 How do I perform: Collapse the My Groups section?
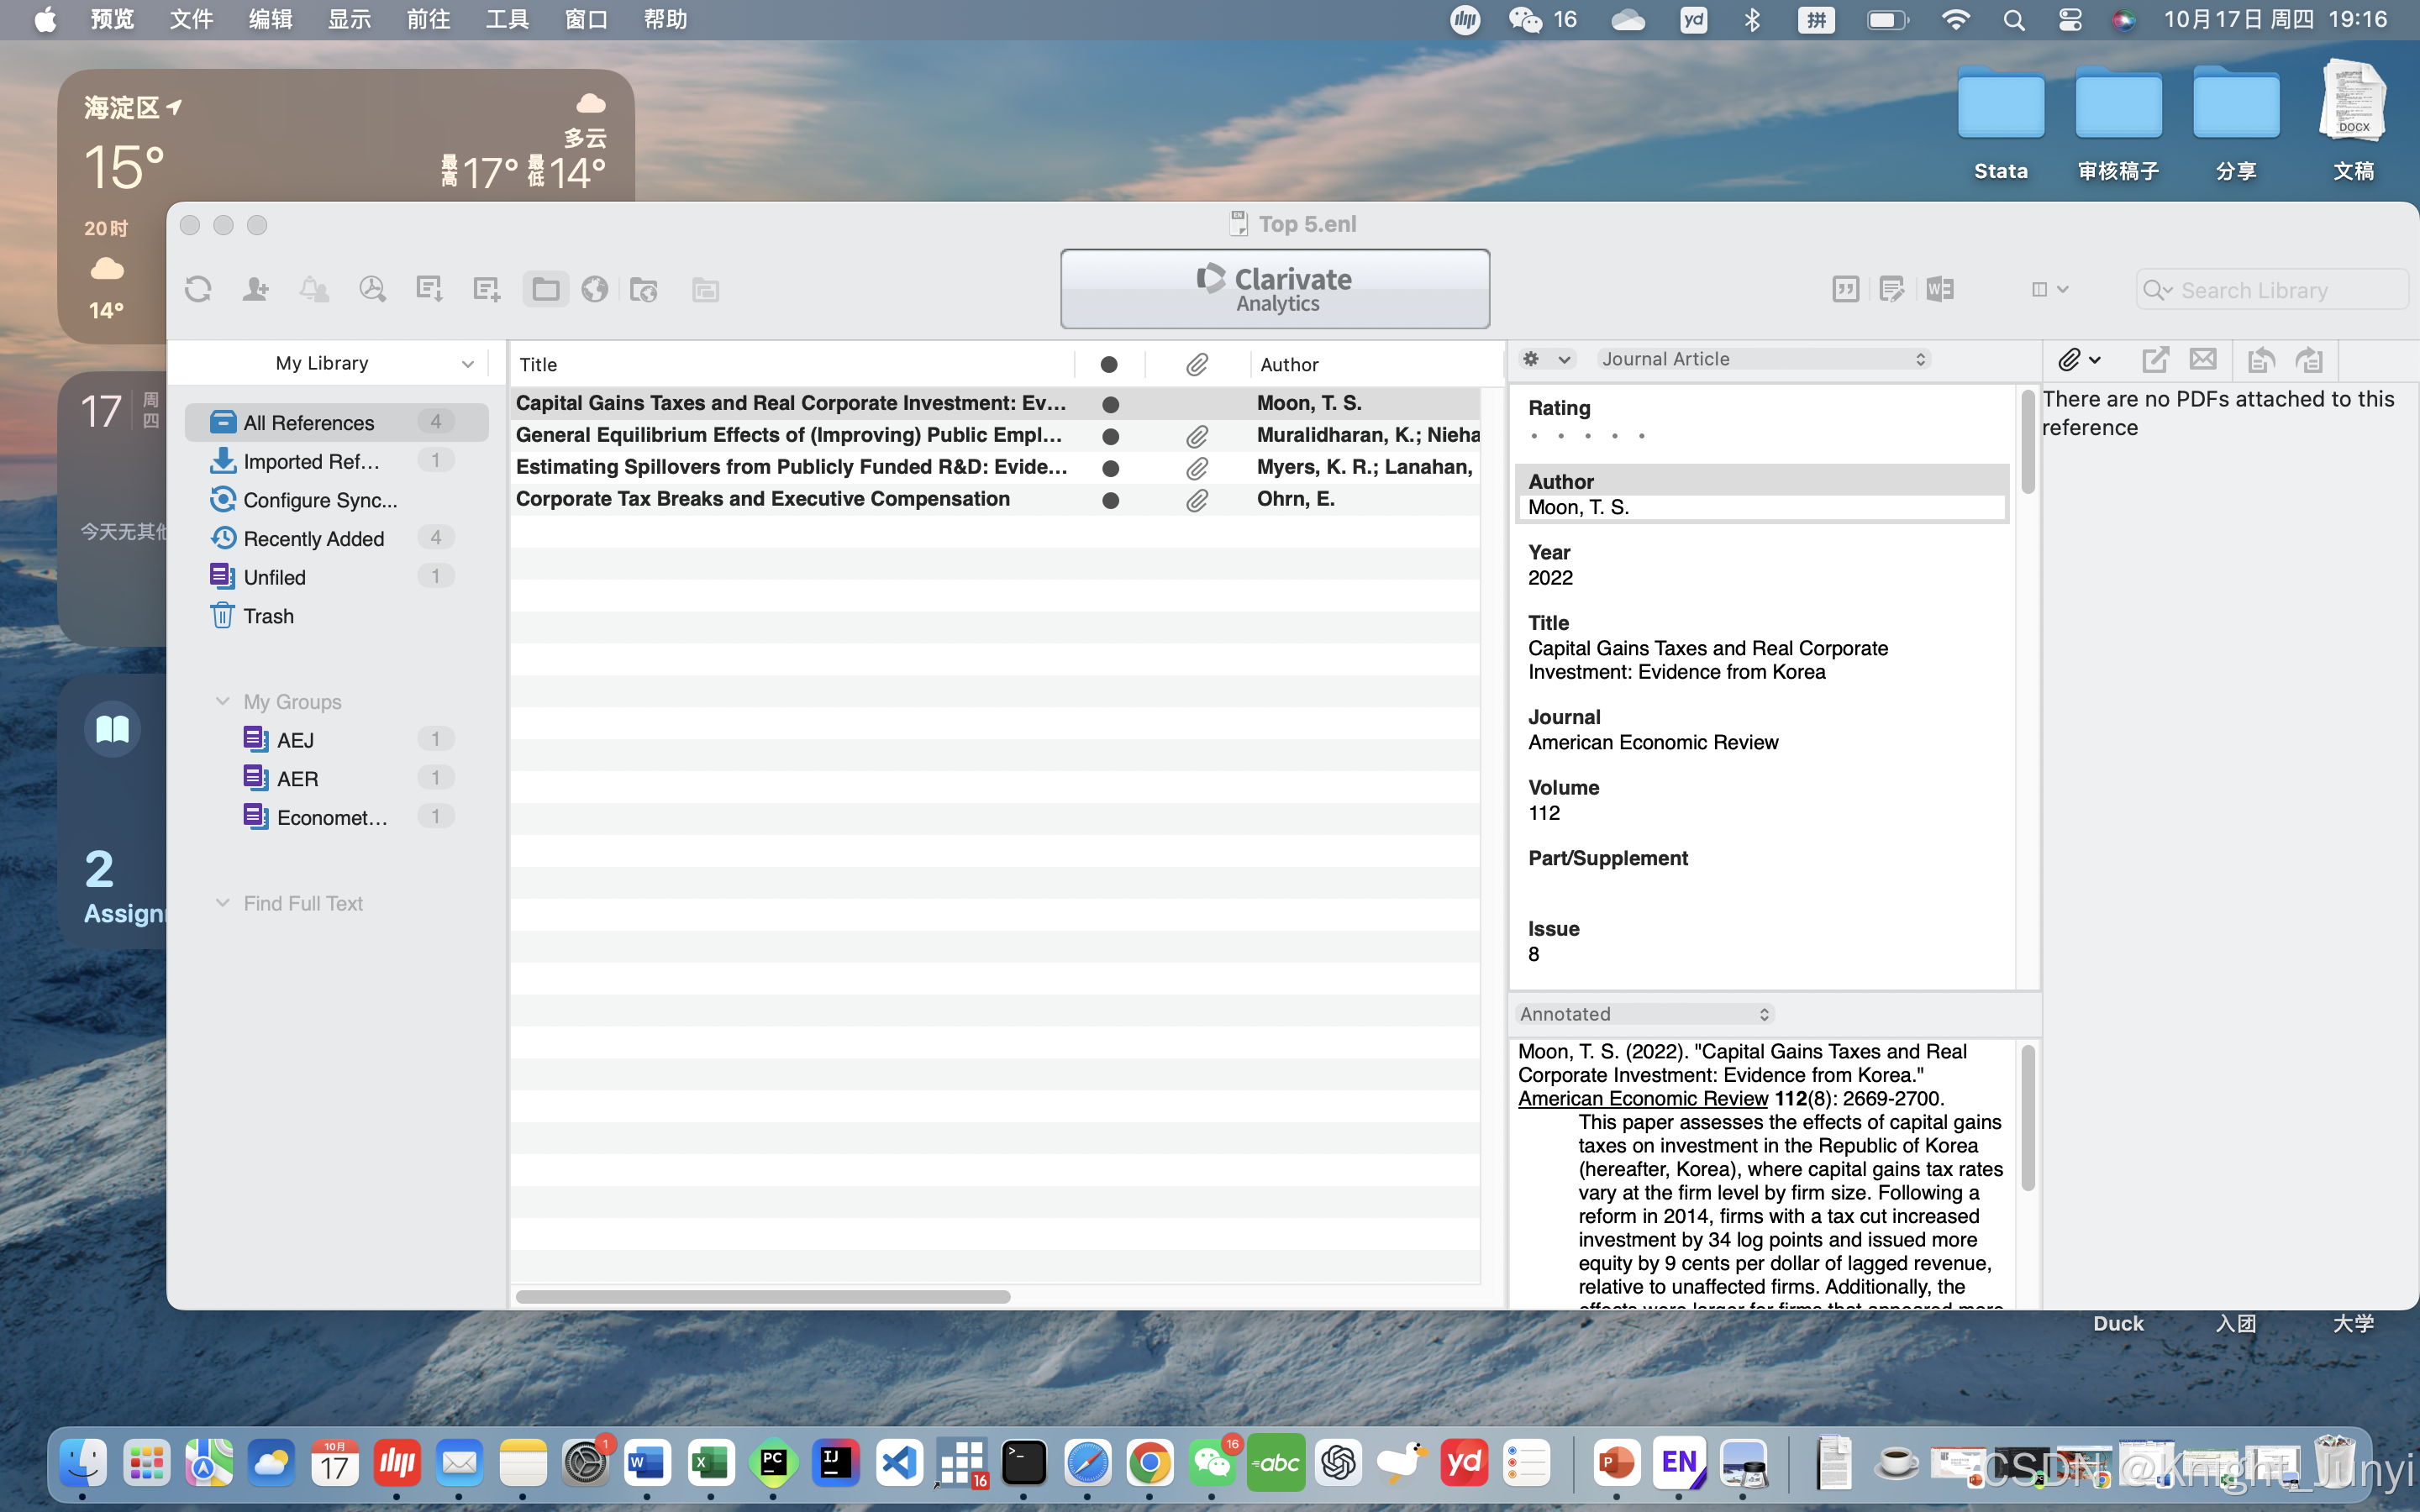[x=222, y=702]
